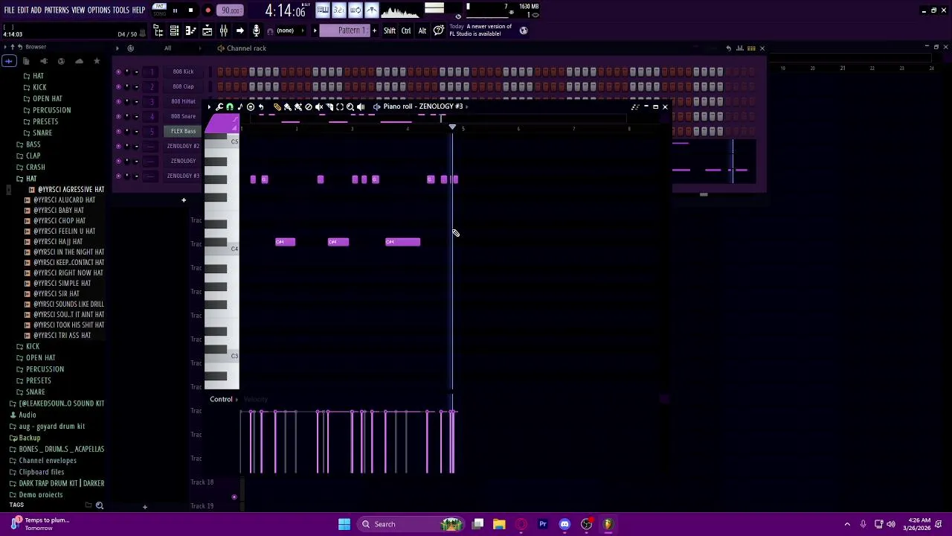Expand the BASS folder in the browser
Image resolution: width=952 pixels, height=536 pixels.
click(x=33, y=144)
